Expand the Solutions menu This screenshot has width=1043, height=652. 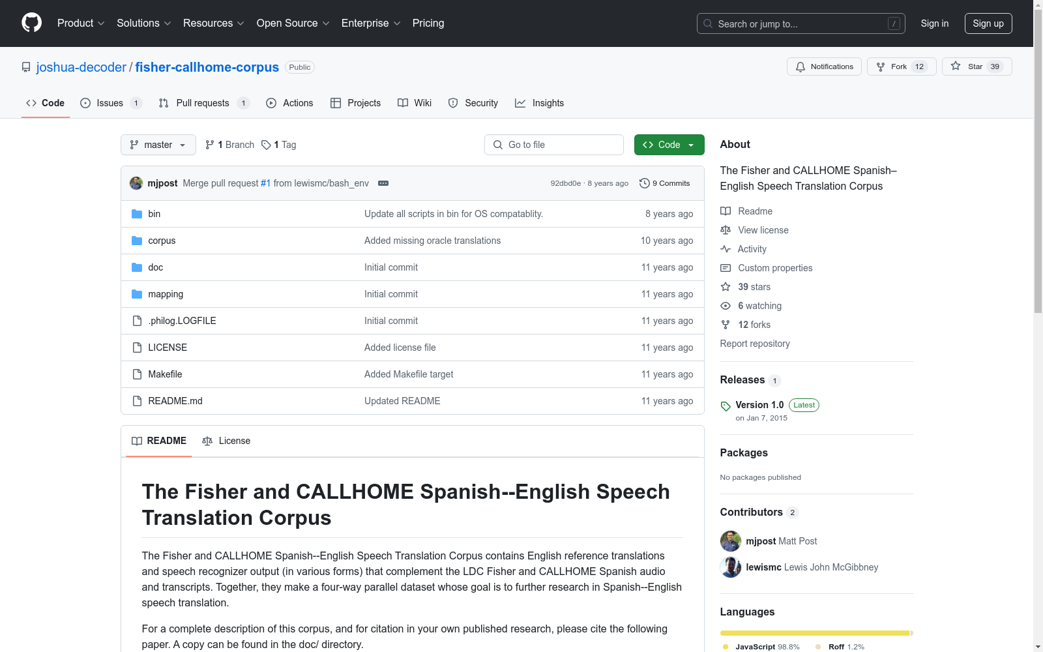pyautogui.click(x=144, y=23)
